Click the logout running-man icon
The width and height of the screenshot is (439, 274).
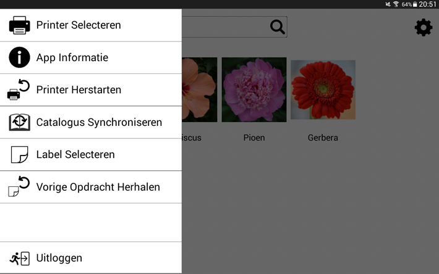click(x=20, y=258)
